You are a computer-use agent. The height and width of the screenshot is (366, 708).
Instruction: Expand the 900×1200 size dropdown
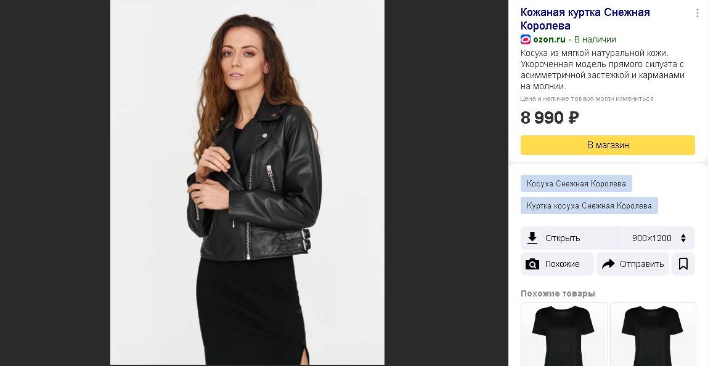pos(657,238)
